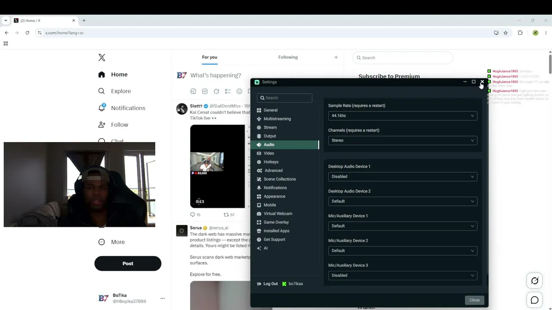The width and height of the screenshot is (552, 310).
Task: Open the emoji picker in compose
Action: tap(239, 91)
